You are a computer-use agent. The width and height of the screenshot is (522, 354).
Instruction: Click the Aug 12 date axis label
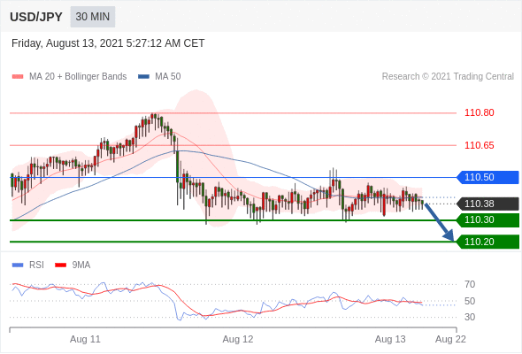click(x=238, y=339)
